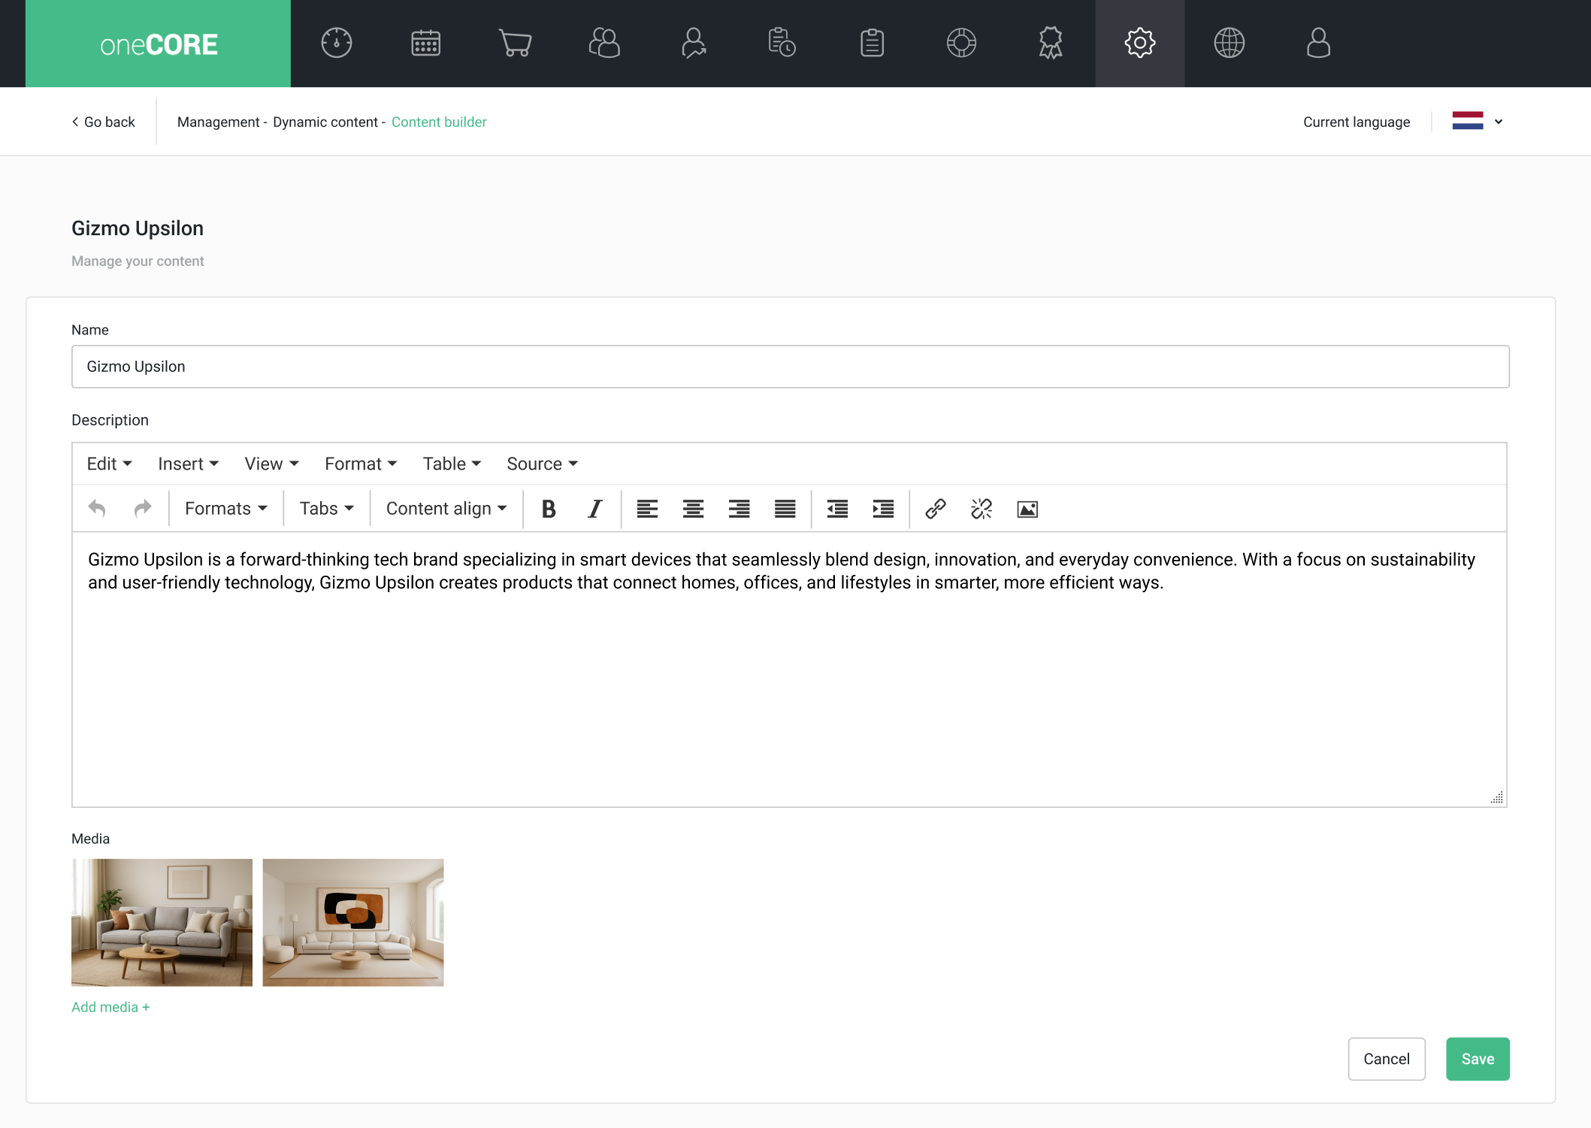The width and height of the screenshot is (1591, 1128).
Task: Apply bold formatting to the description
Action: coord(548,508)
